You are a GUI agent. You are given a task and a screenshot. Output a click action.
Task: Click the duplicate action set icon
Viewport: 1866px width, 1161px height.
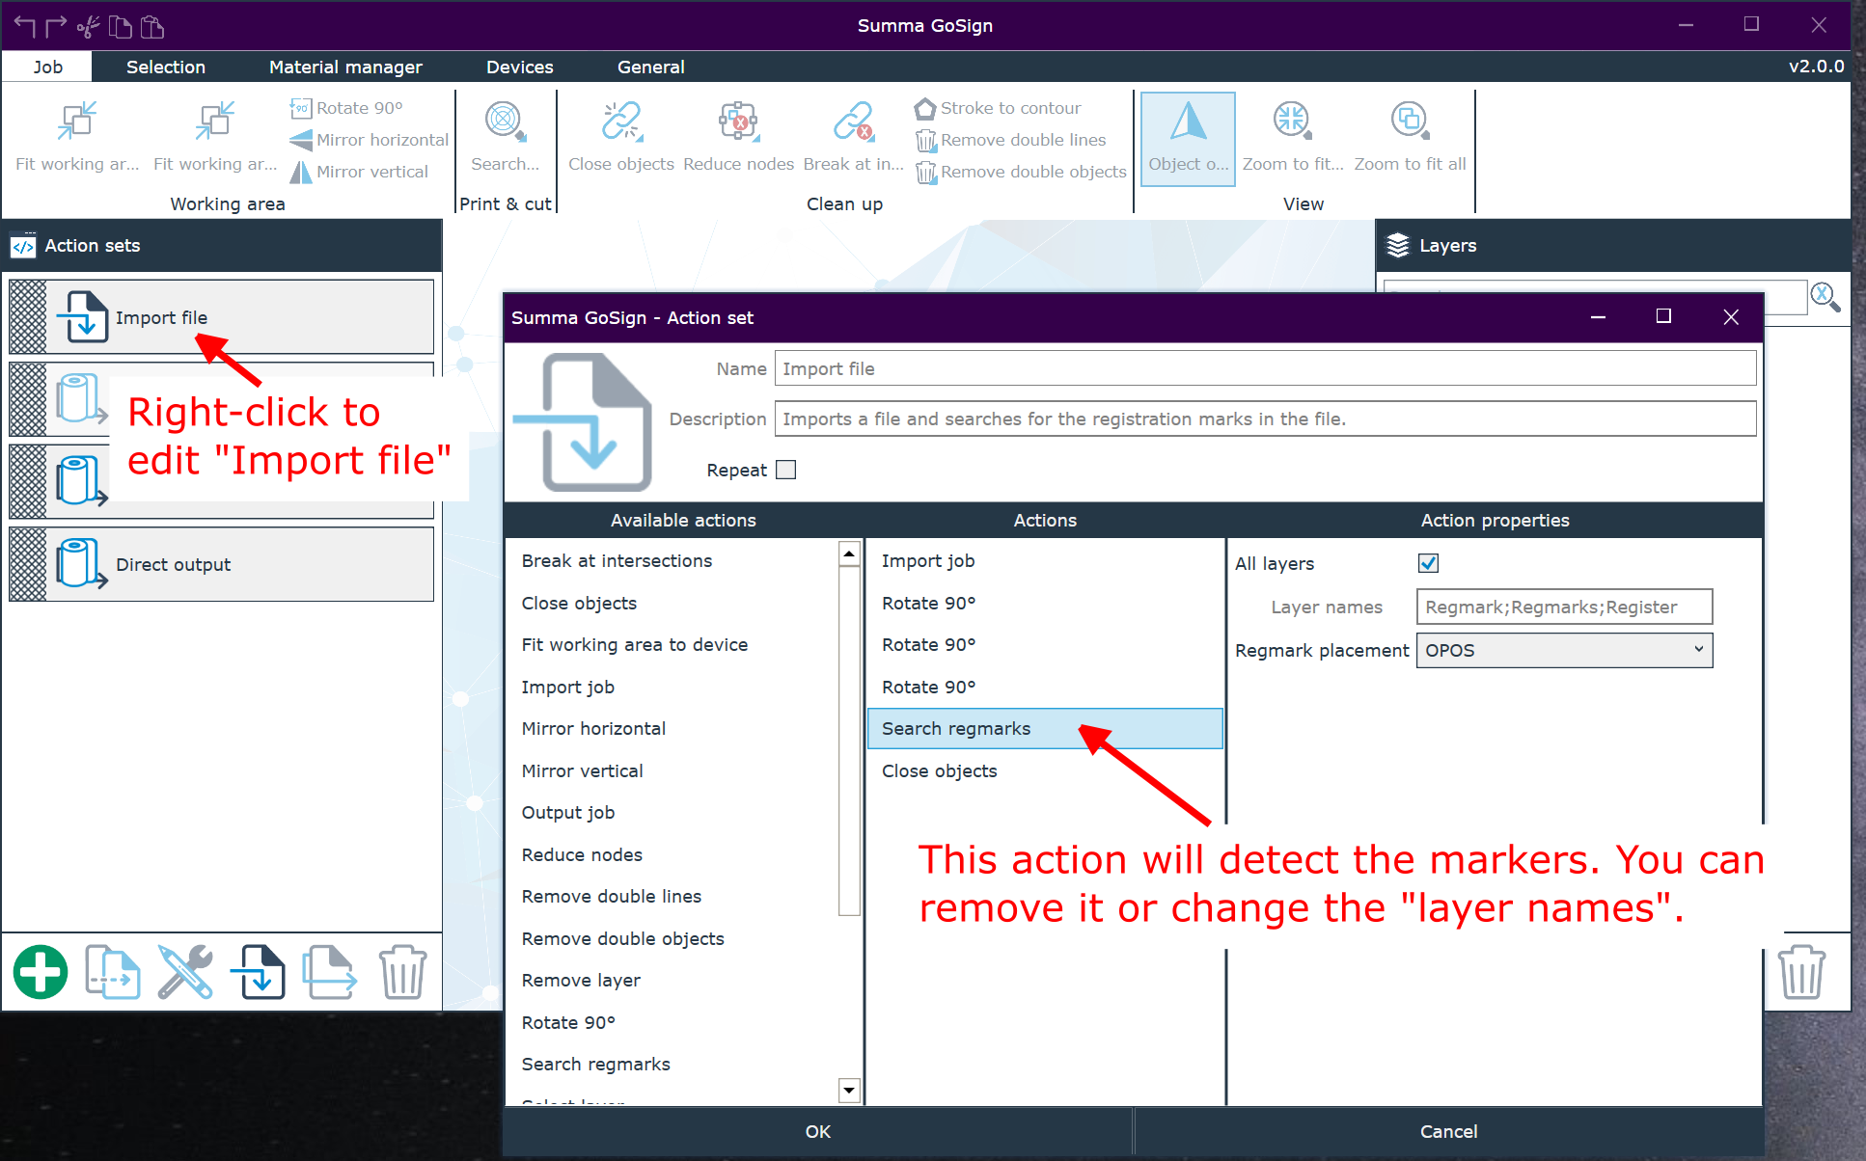pos(113,972)
